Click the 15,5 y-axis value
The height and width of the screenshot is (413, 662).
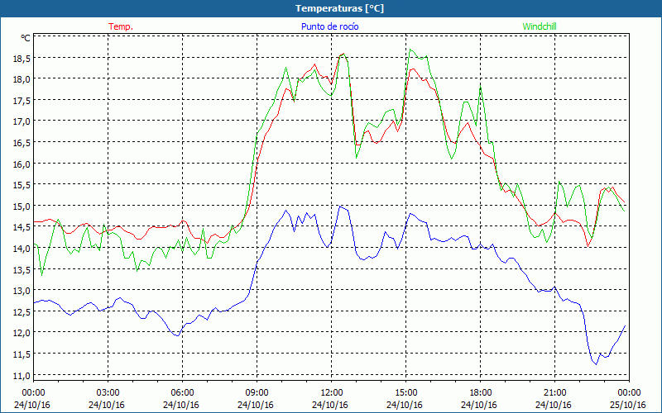click(22, 185)
